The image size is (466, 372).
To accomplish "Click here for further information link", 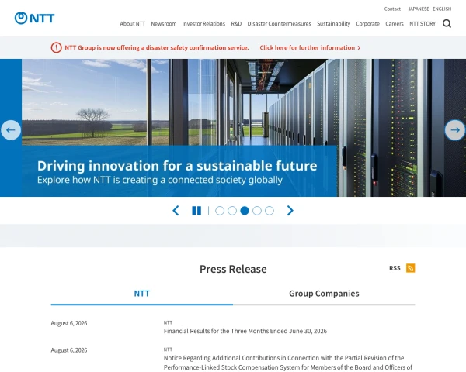I will click(310, 47).
